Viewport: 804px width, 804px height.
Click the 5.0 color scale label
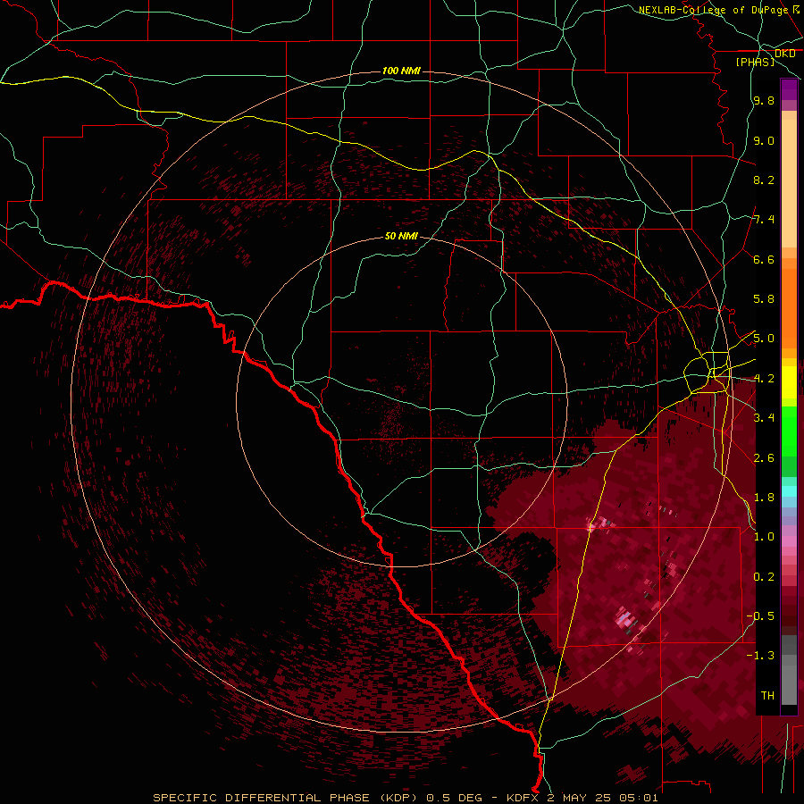coord(764,339)
